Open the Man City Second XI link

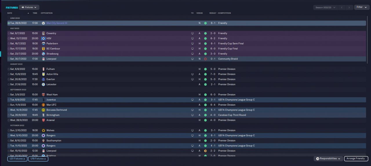coord(57,23)
